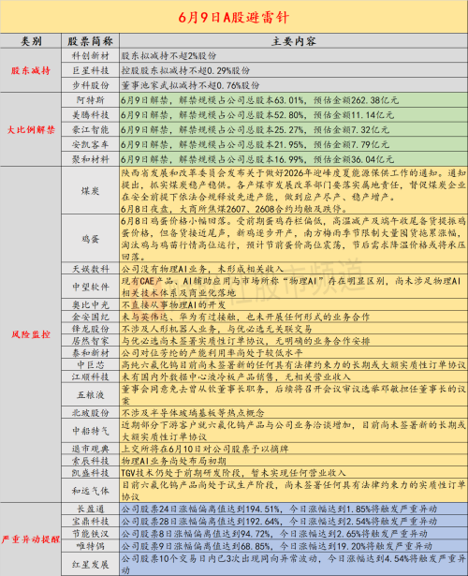468x576 pixels.
Task: Select the 类别 column header
Action: (31, 41)
